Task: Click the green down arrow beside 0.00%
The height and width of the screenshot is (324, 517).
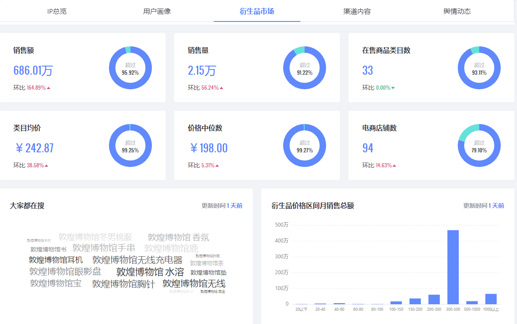Action: [x=393, y=88]
